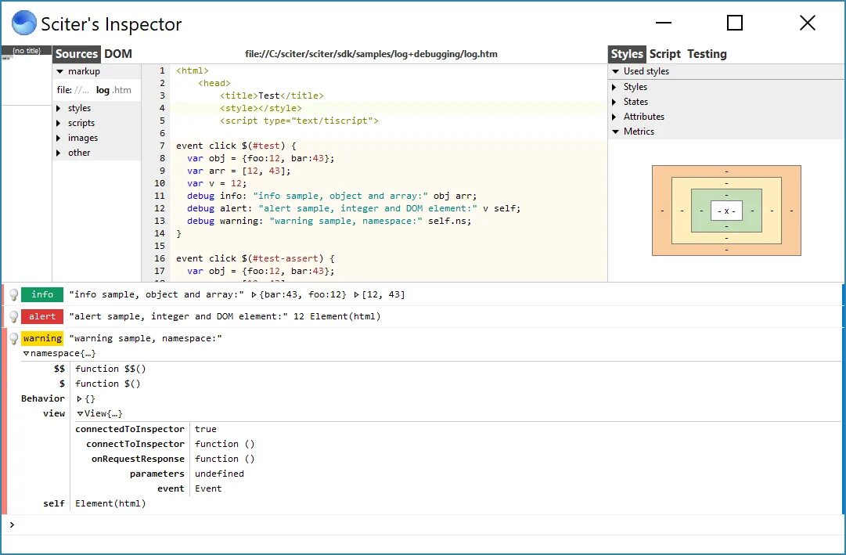Collapse the namespace{…} node
Image resolution: width=846 pixels, height=555 pixels.
coord(26,354)
